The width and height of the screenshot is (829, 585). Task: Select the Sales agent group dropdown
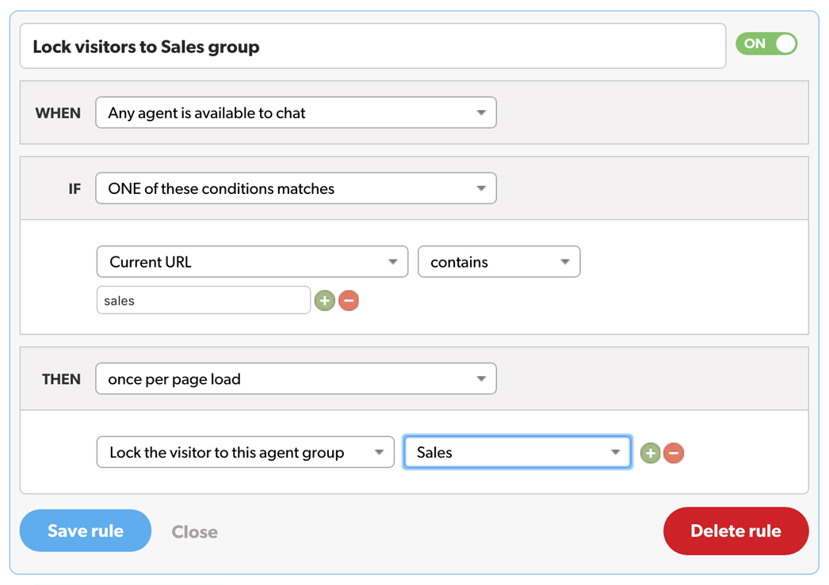(x=517, y=452)
